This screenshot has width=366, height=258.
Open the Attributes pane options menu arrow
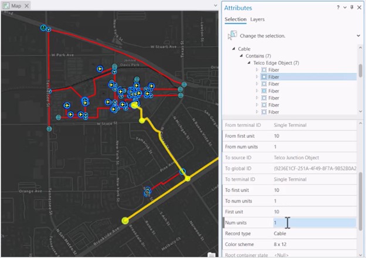(344, 8)
